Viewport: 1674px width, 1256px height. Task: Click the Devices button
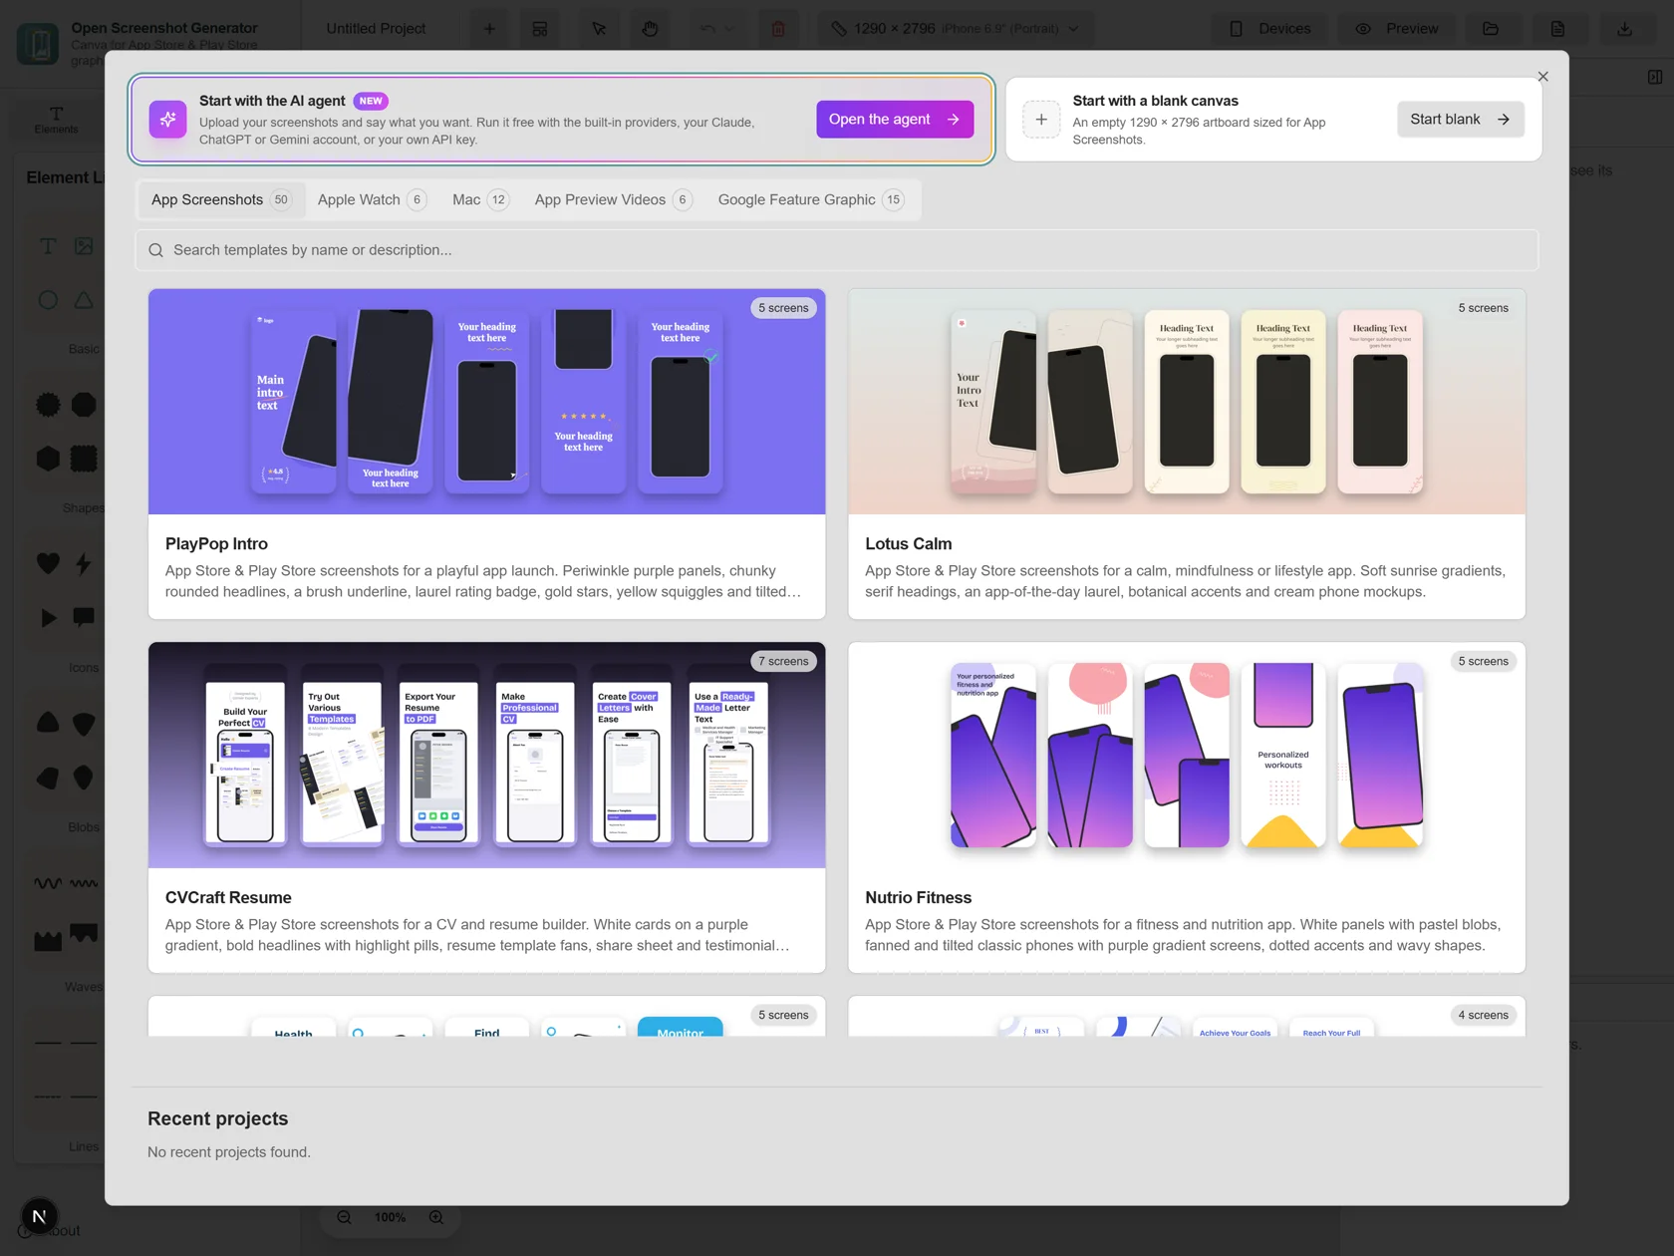1270,29
